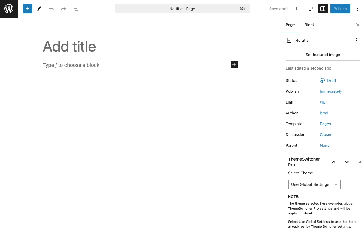This screenshot has height=231, width=364.
Task: Open the block inserter in the top toolbar
Action: [x=27, y=9]
